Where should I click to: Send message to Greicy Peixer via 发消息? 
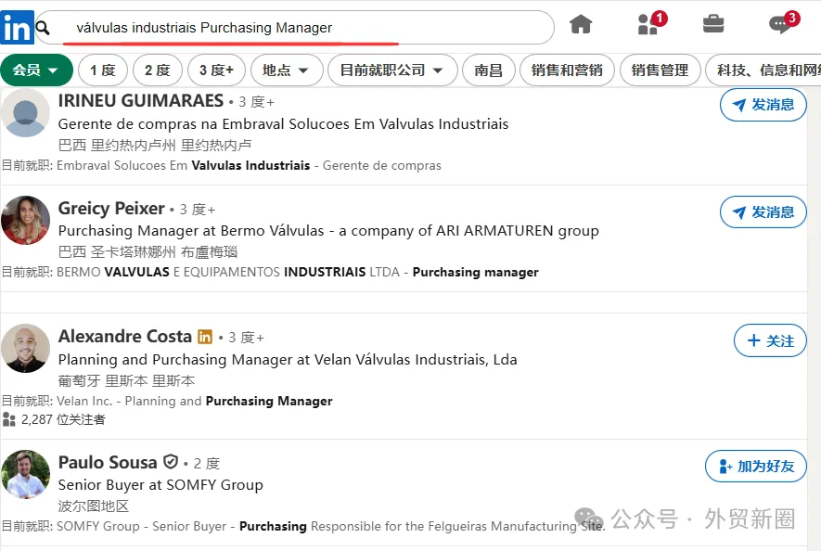click(763, 212)
